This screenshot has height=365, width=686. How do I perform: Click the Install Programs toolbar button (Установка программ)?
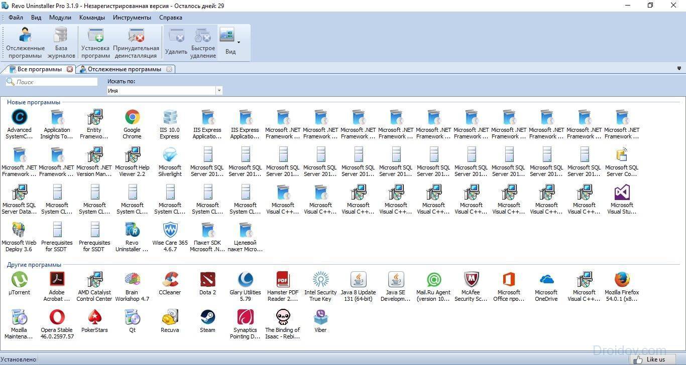click(x=95, y=43)
